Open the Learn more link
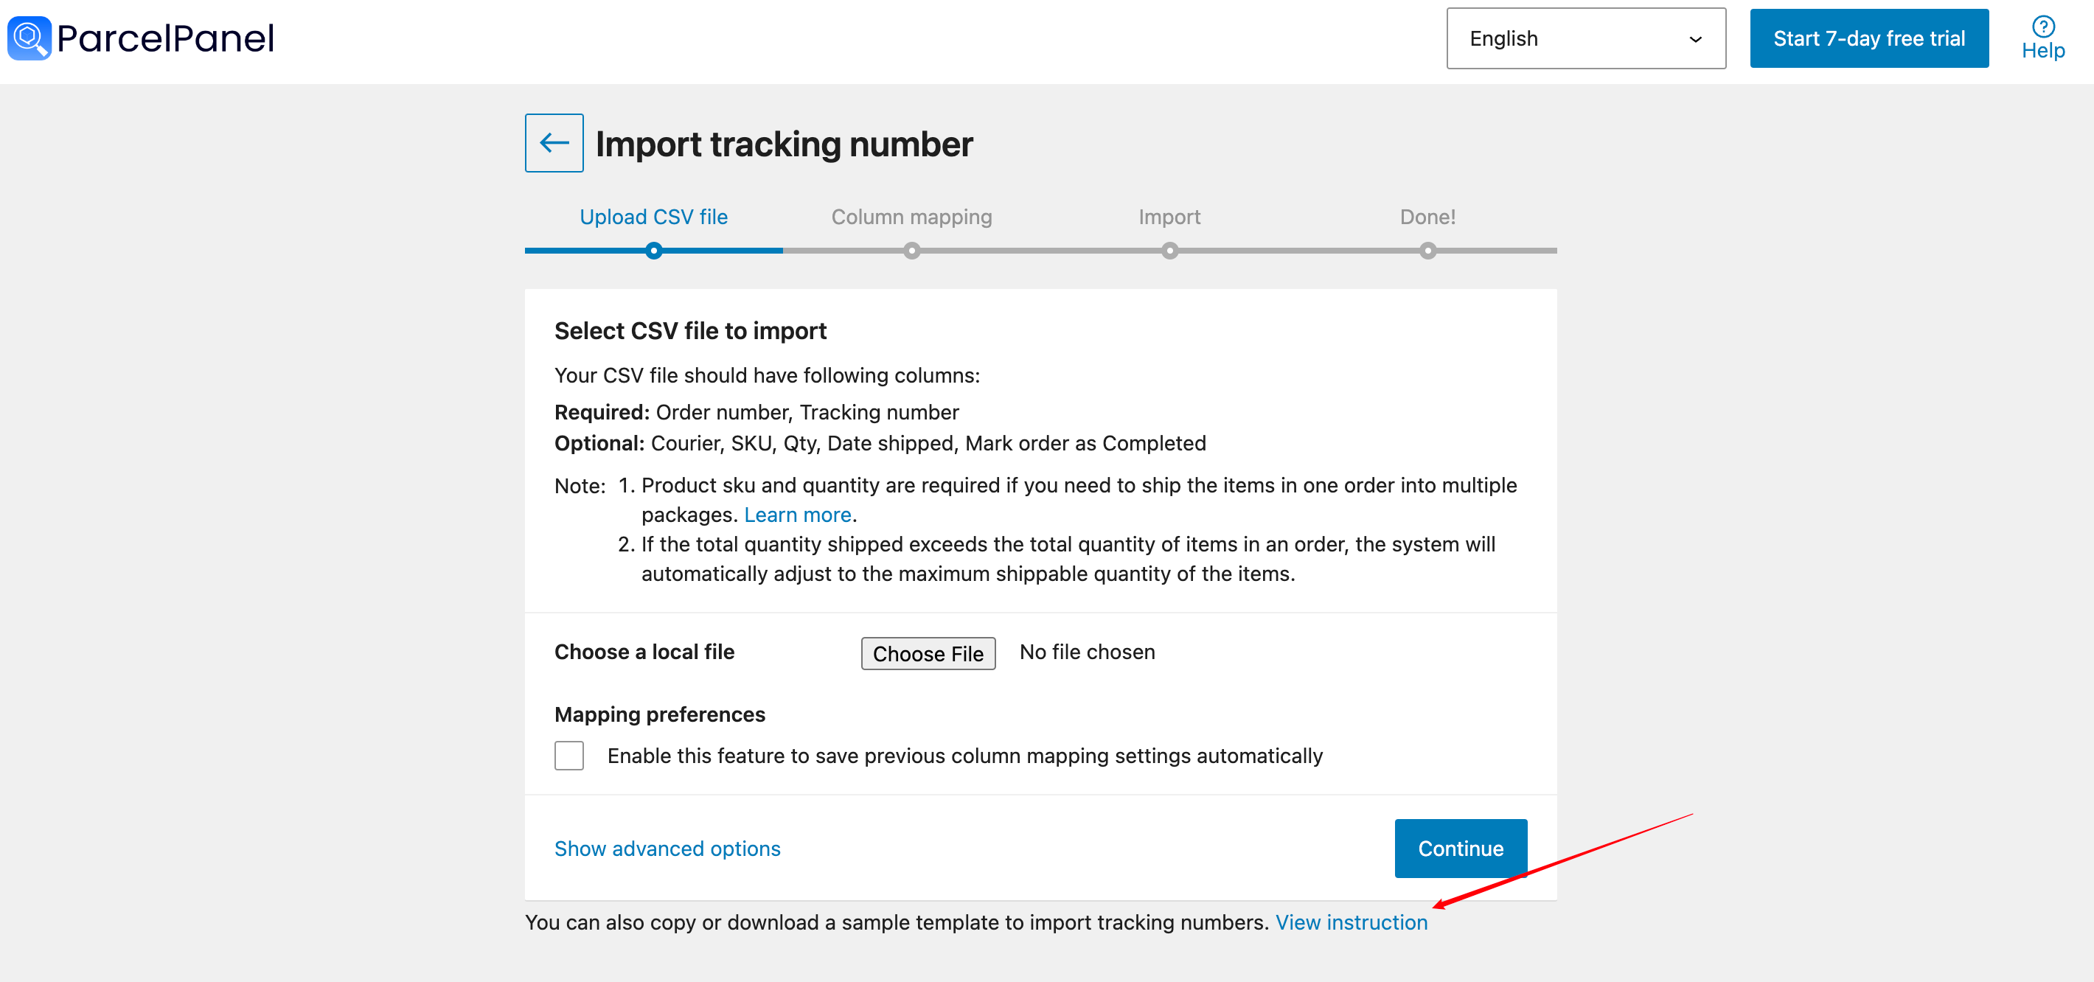Image resolution: width=2094 pixels, height=982 pixels. pyautogui.click(x=798, y=515)
